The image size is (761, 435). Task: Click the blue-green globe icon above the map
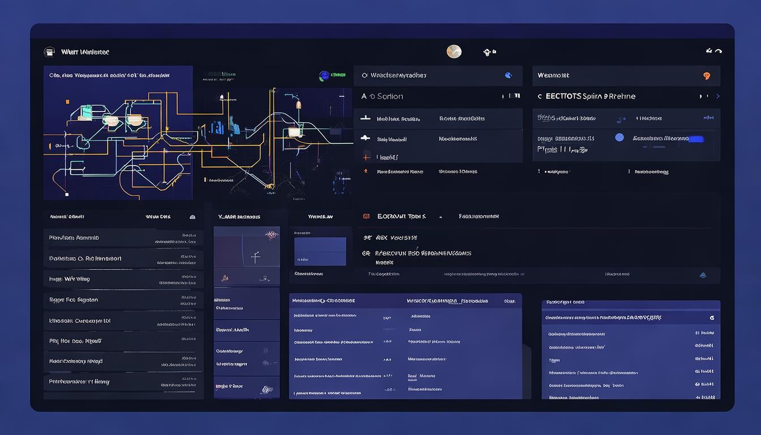click(x=324, y=76)
